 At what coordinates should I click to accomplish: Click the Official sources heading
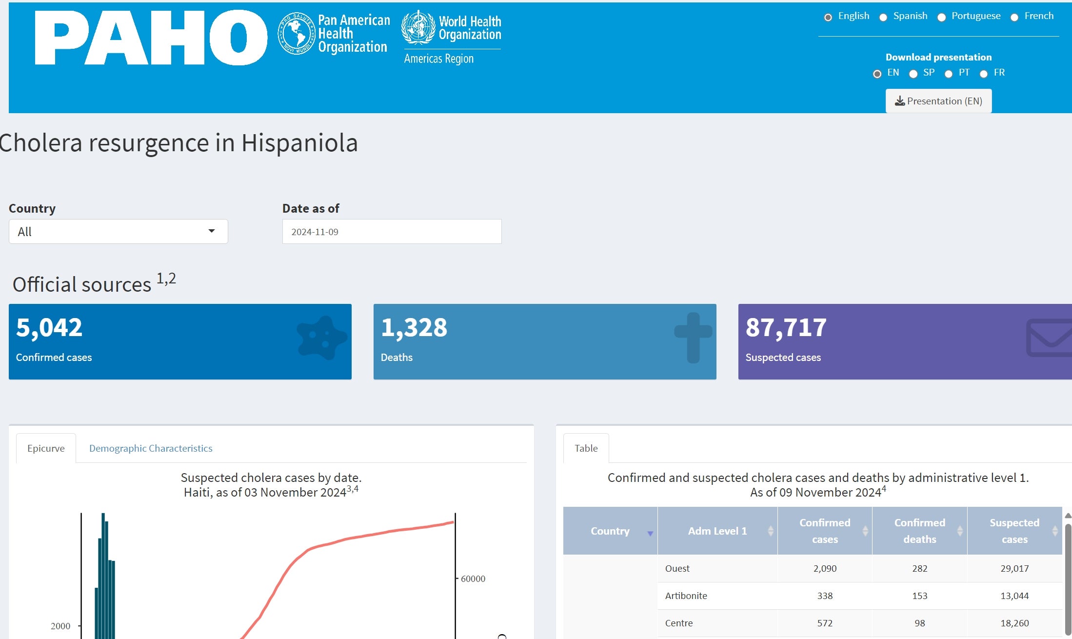pyautogui.click(x=94, y=283)
